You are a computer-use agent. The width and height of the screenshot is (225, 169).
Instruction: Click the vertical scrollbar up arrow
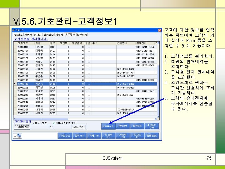(158, 43)
